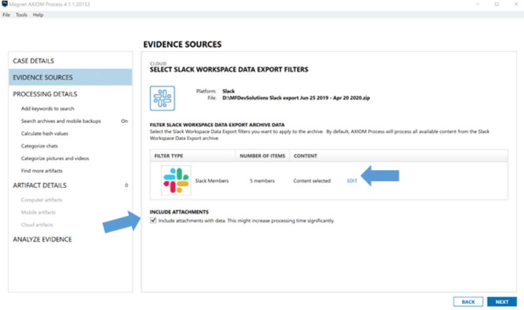Click NUMBER OF ITEMS column header
The image size is (524, 310).
tap(262, 156)
